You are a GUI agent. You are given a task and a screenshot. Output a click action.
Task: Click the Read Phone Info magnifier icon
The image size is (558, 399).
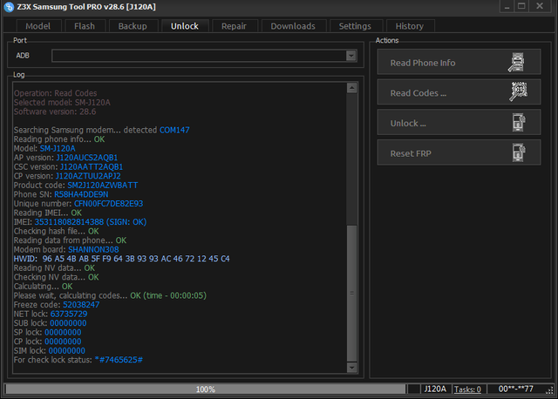point(516,62)
